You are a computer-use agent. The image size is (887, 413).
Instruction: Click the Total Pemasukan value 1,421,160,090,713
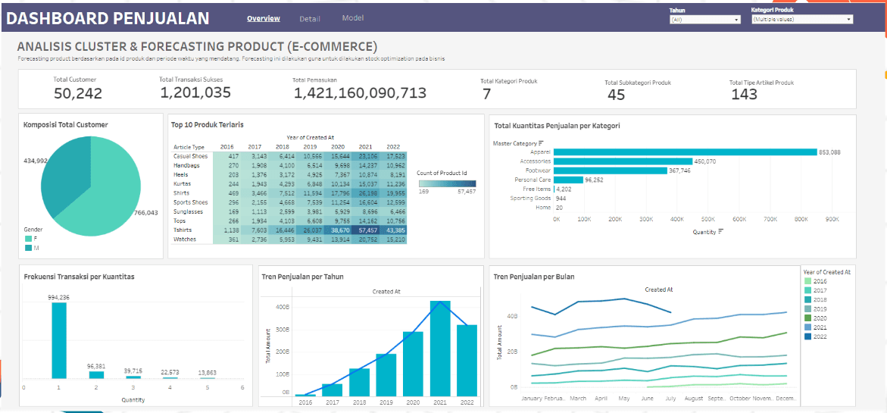pyautogui.click(x=360, y=93)
